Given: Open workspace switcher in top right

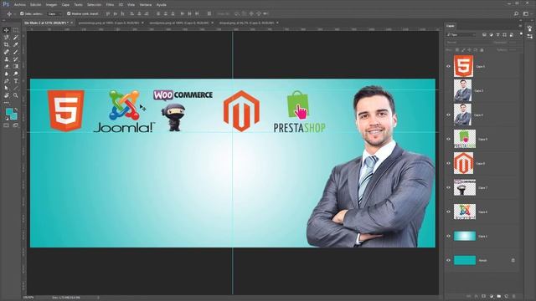Looking at the screenshot, I should pos(526,13).
